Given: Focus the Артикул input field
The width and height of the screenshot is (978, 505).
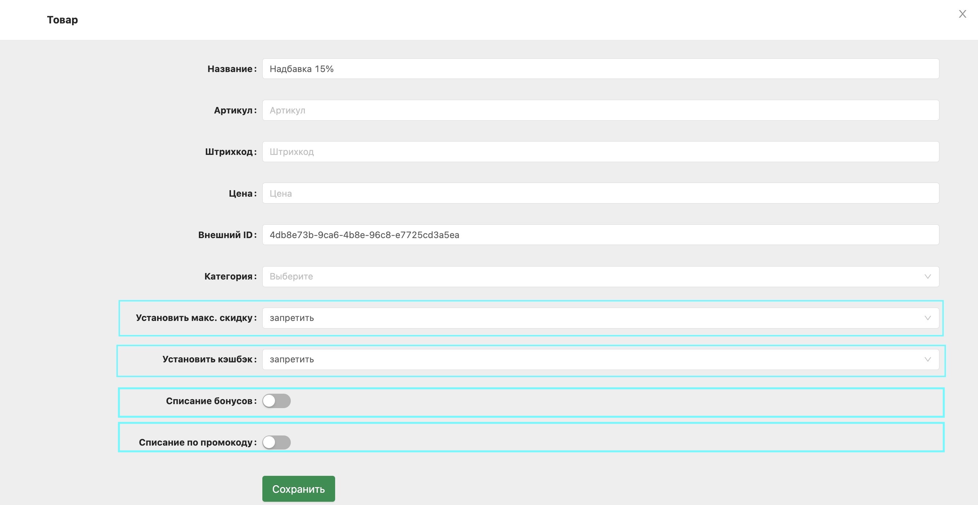Looking at the screenshot, I should coord(601,110).
